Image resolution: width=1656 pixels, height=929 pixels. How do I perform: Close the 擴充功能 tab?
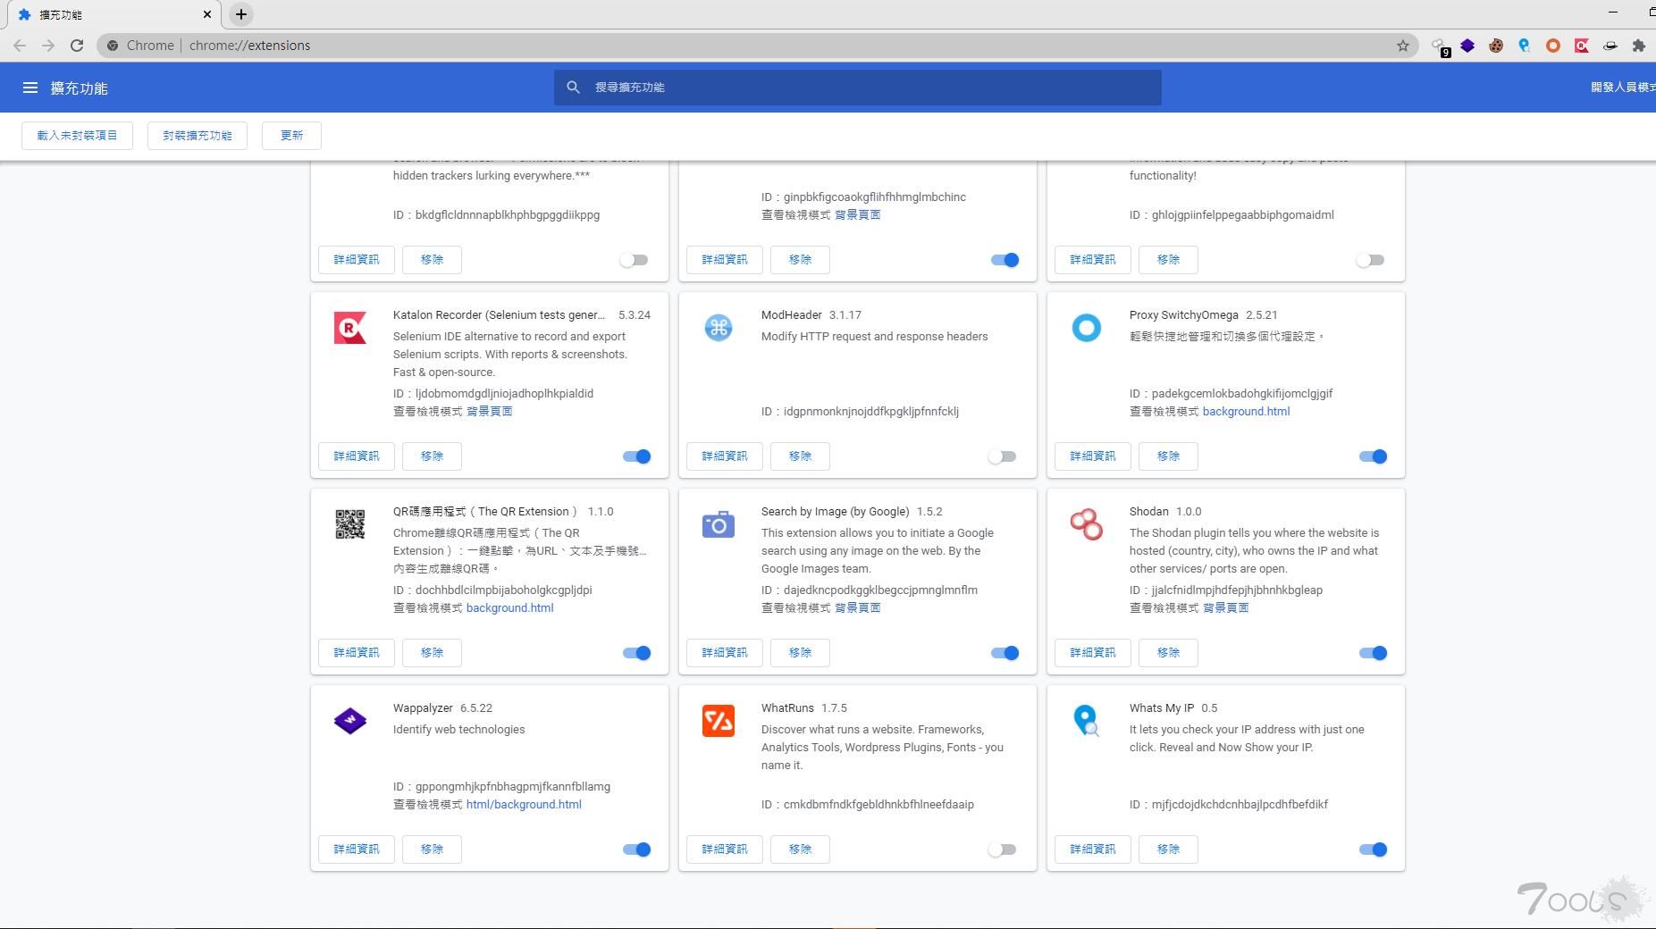(207, 14)
